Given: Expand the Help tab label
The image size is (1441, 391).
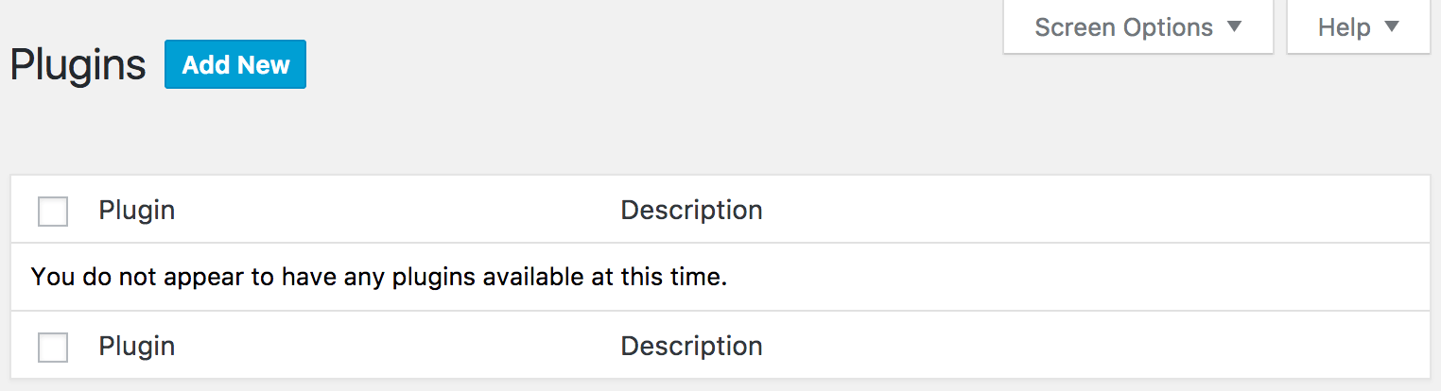Looking at the screenshot, I should 1344,27.
